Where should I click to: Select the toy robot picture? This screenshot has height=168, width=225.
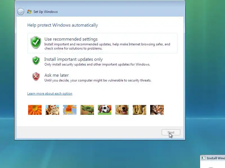(x=52, y=110)
